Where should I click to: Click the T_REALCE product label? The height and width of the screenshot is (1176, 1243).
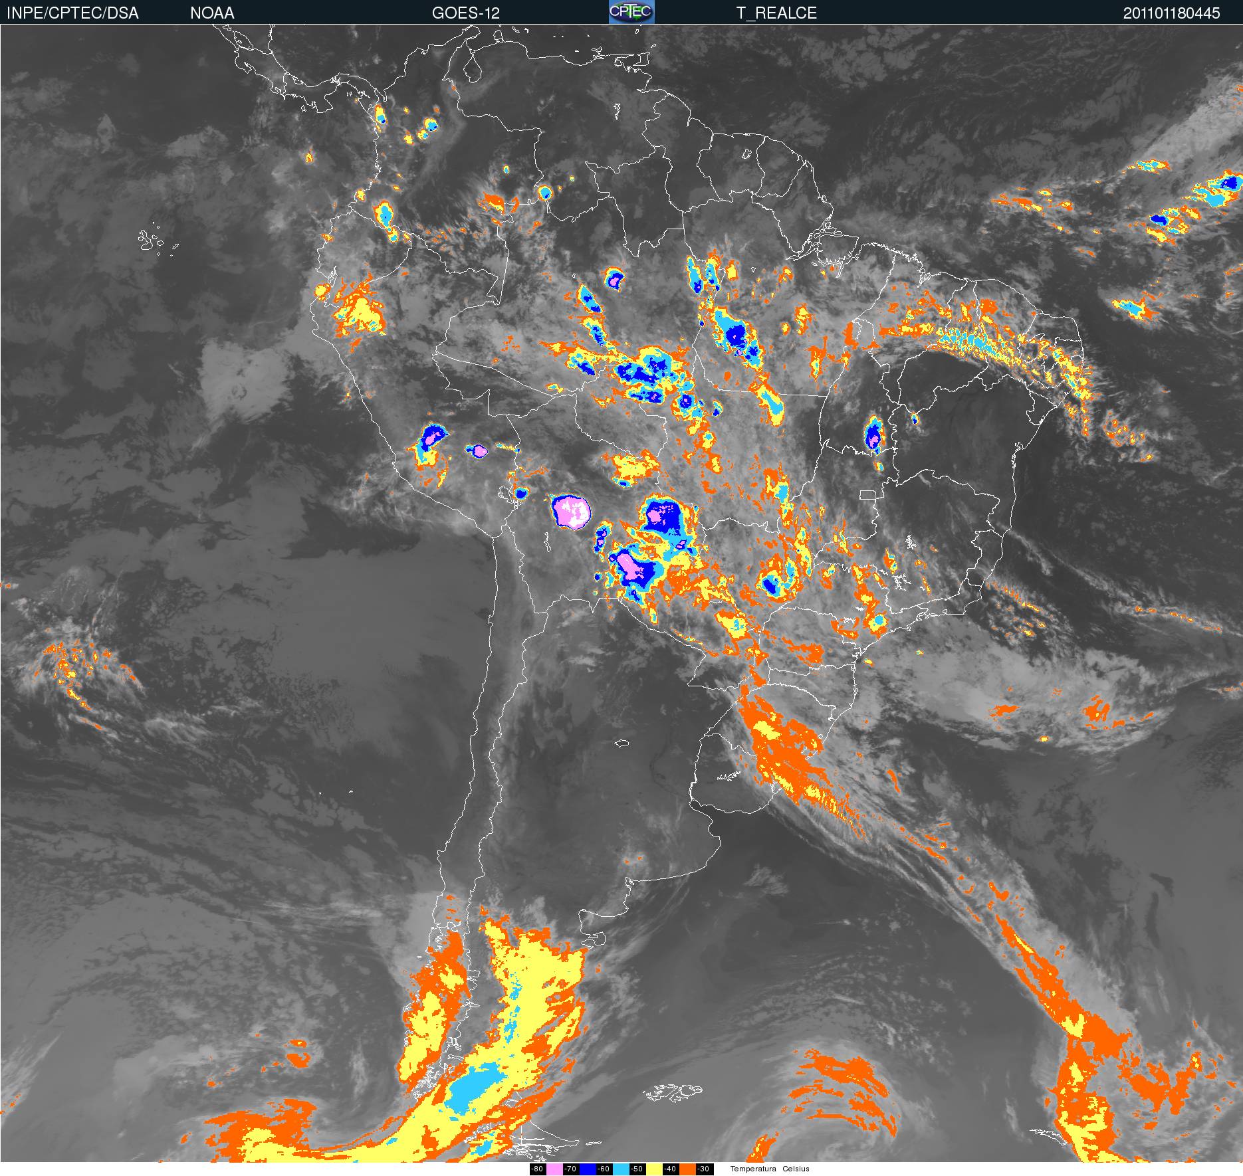(x=776, y=13)
